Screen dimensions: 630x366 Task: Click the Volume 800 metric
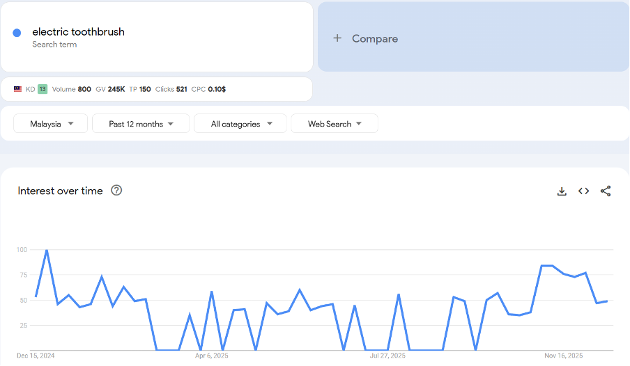click(x=72, y=89)
